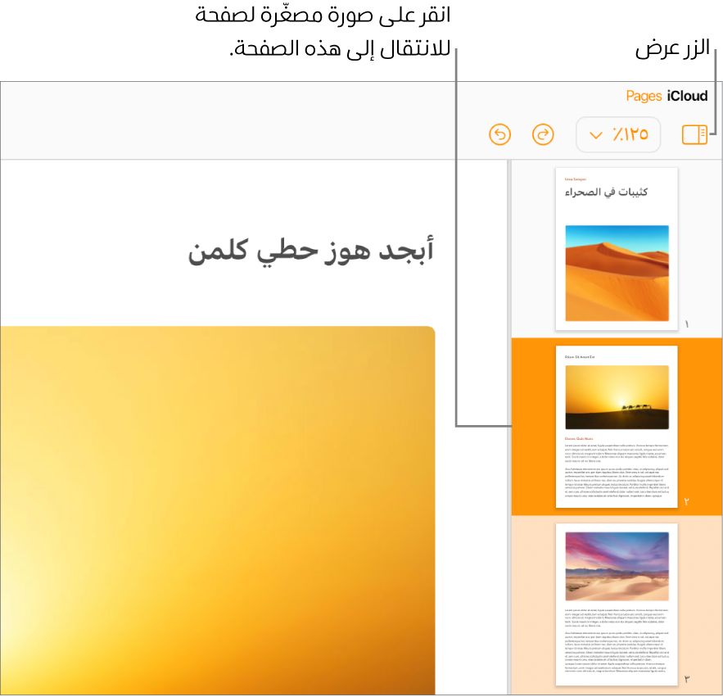Select the Redo arrow icon beside Undo
The height and width of the screenshot is (697, 723).
542,134
